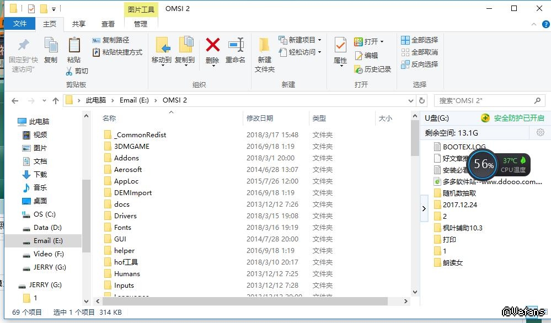The width and height of the screenshot is (551, 323).
Task: Collapse the ribbon using the chevron
Action: pyautogui.click(x=534, y=24)
